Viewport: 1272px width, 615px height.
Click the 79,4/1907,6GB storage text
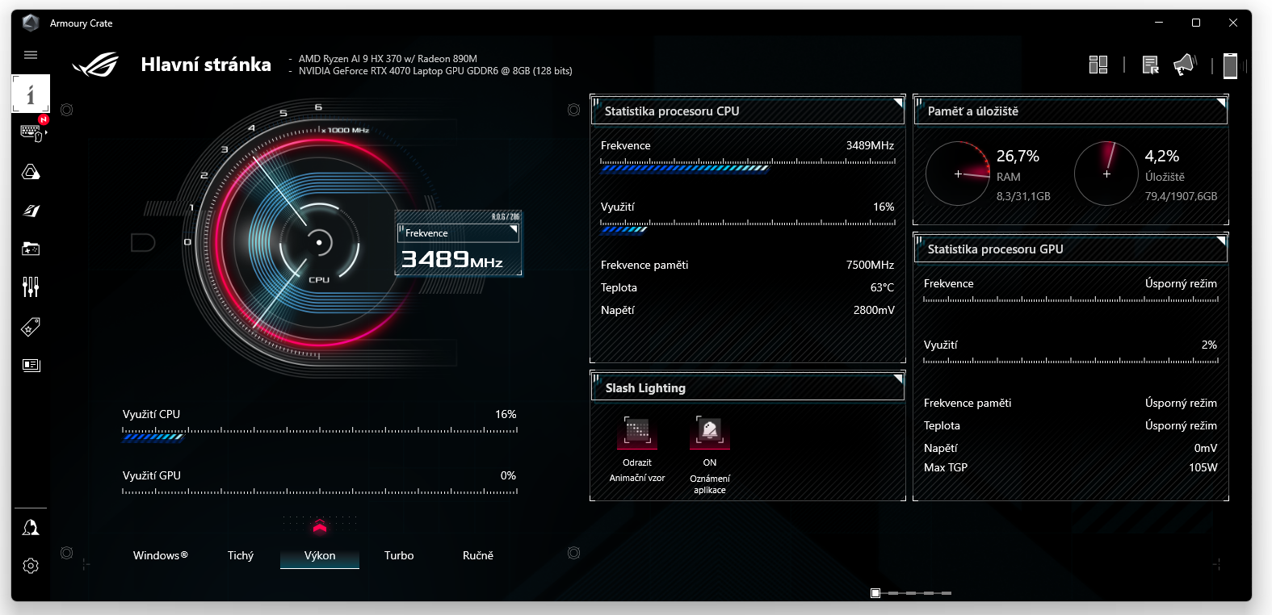point(1181,196)
